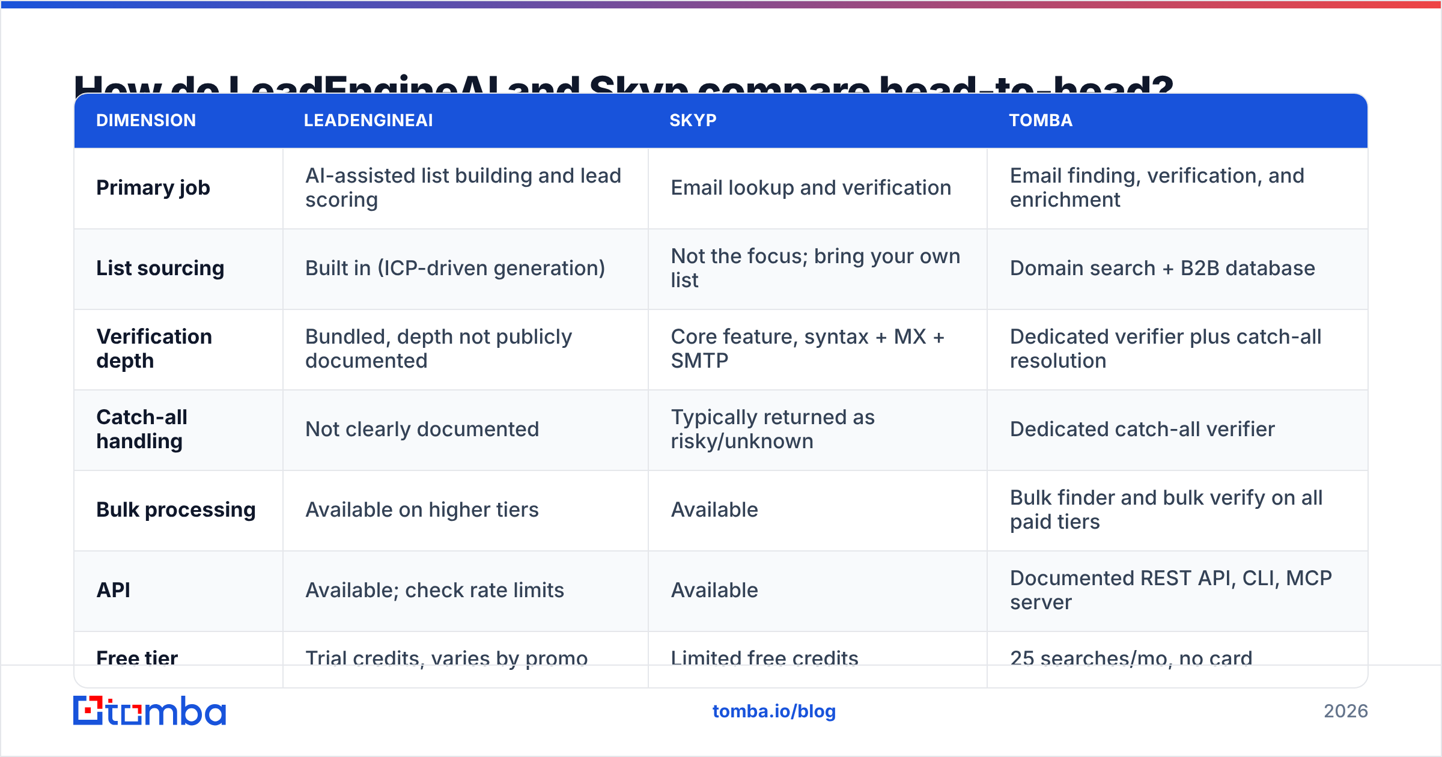Click 'Domain search + B2B database' cell
1442x757 pixels.
click(x=1163, y=269)
